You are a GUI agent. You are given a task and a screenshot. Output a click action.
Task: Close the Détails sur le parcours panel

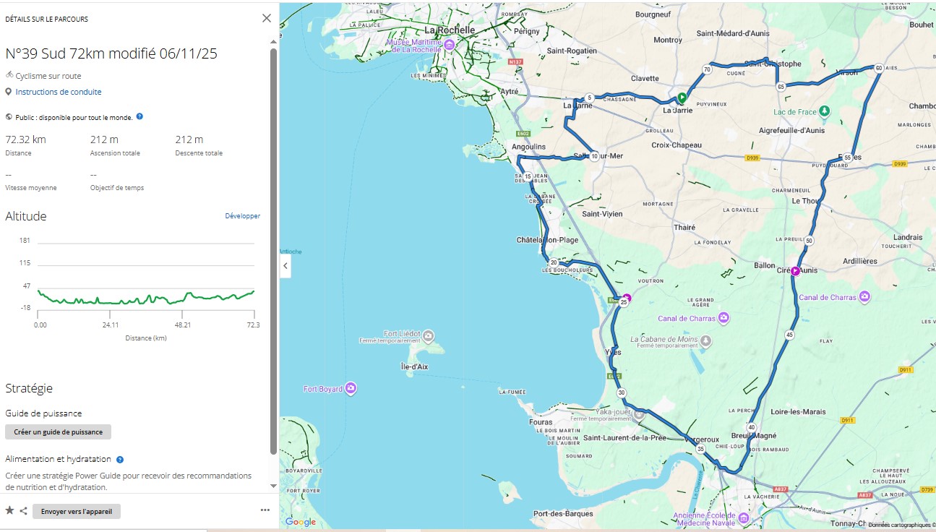[266, 18]
